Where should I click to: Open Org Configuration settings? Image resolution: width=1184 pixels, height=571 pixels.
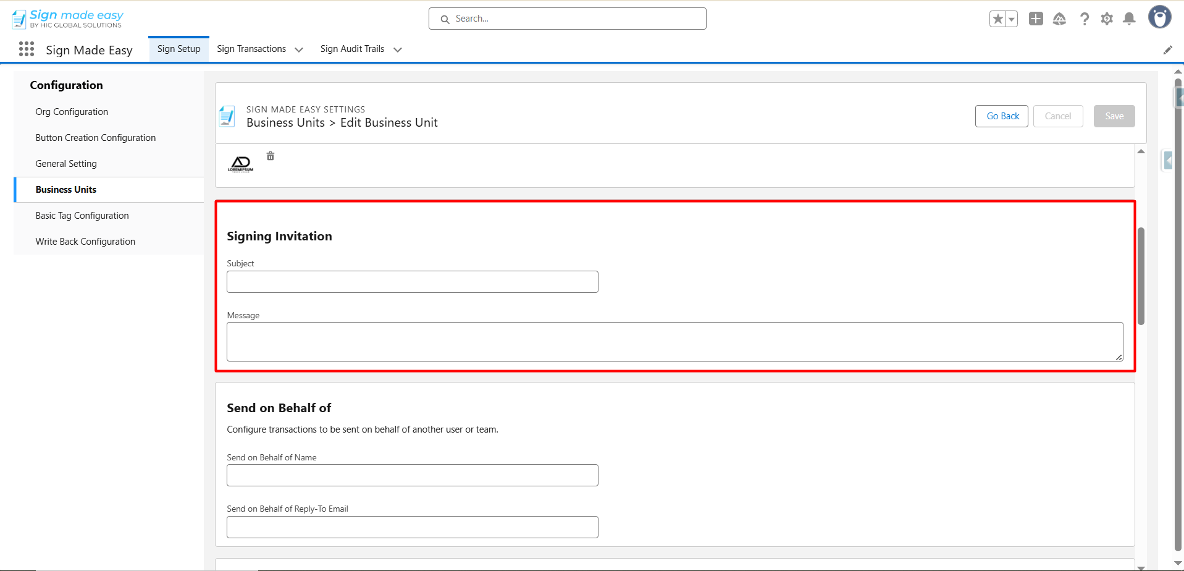(72, 112)
